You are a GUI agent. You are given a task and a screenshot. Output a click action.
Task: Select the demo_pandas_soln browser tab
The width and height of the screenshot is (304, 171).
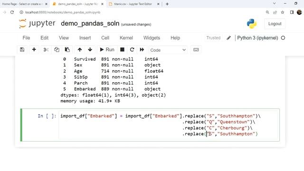coord(77,4)
